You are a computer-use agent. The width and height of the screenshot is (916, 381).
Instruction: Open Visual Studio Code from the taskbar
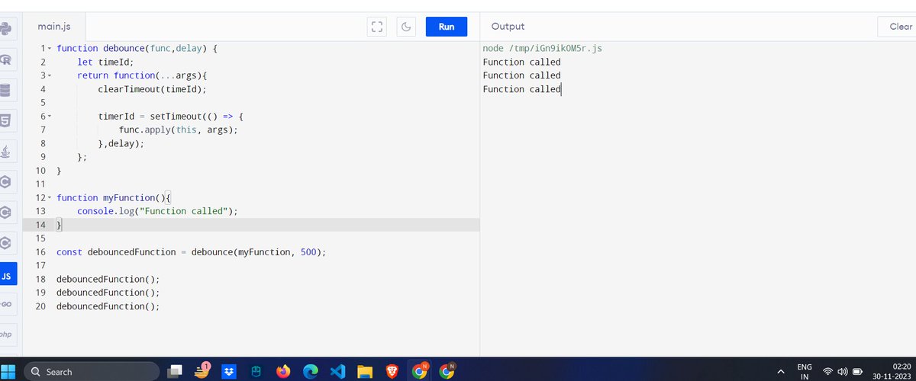[337, 371]
